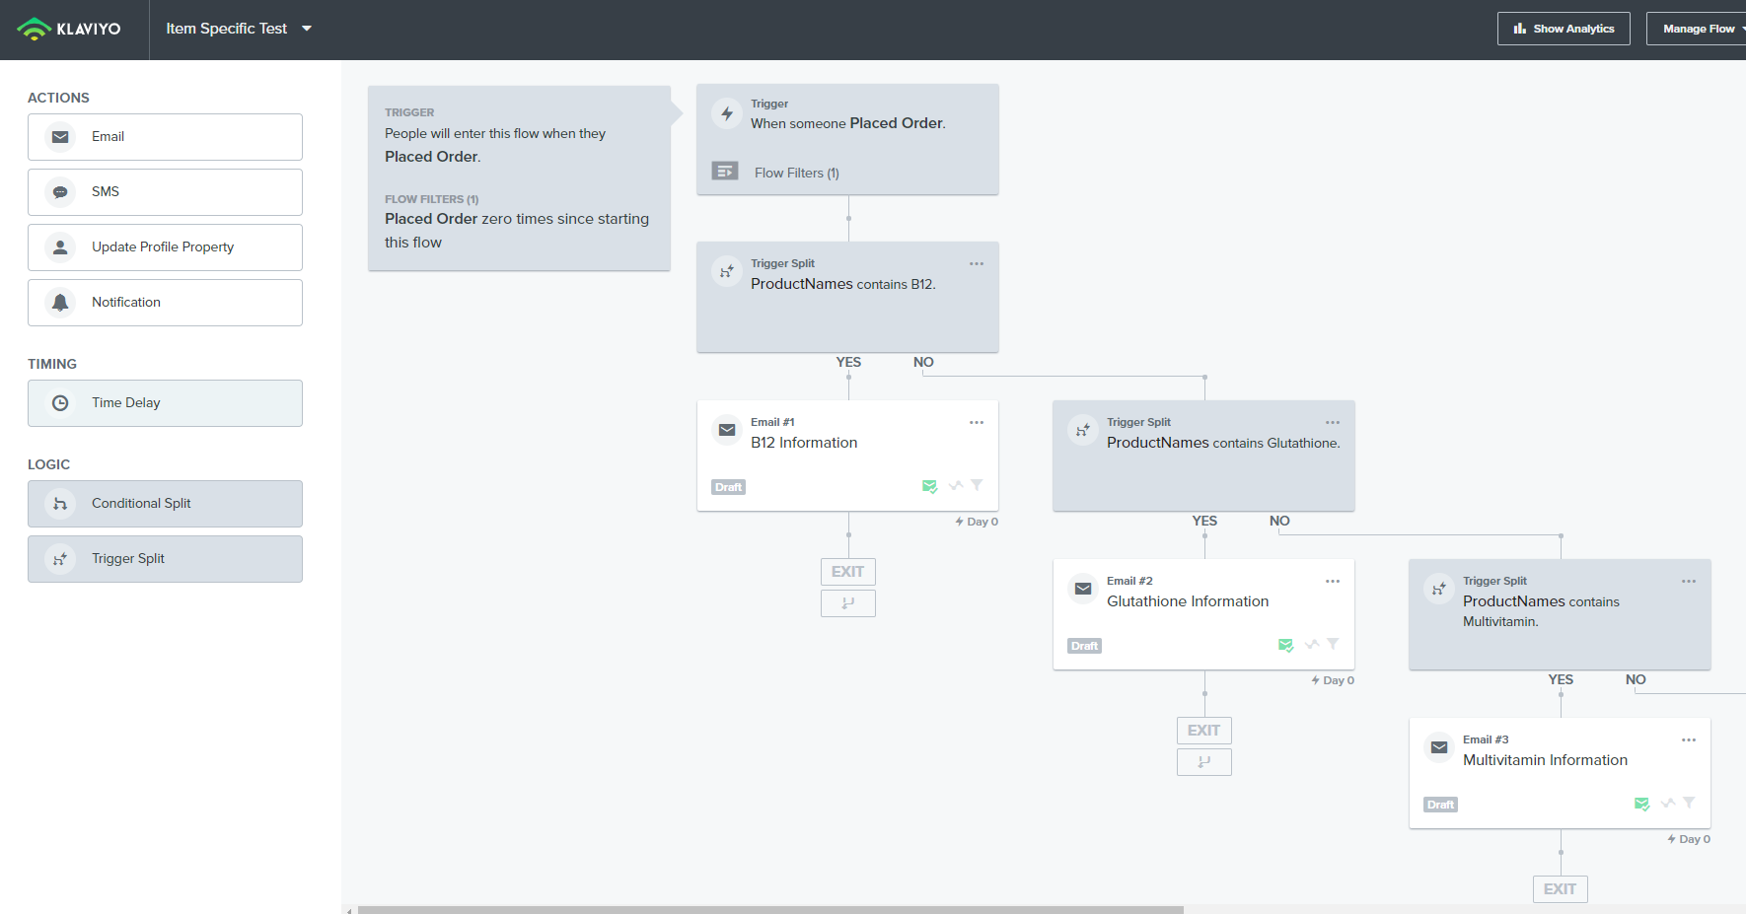Click smart sending icon on Email #1

click(929, 486)
